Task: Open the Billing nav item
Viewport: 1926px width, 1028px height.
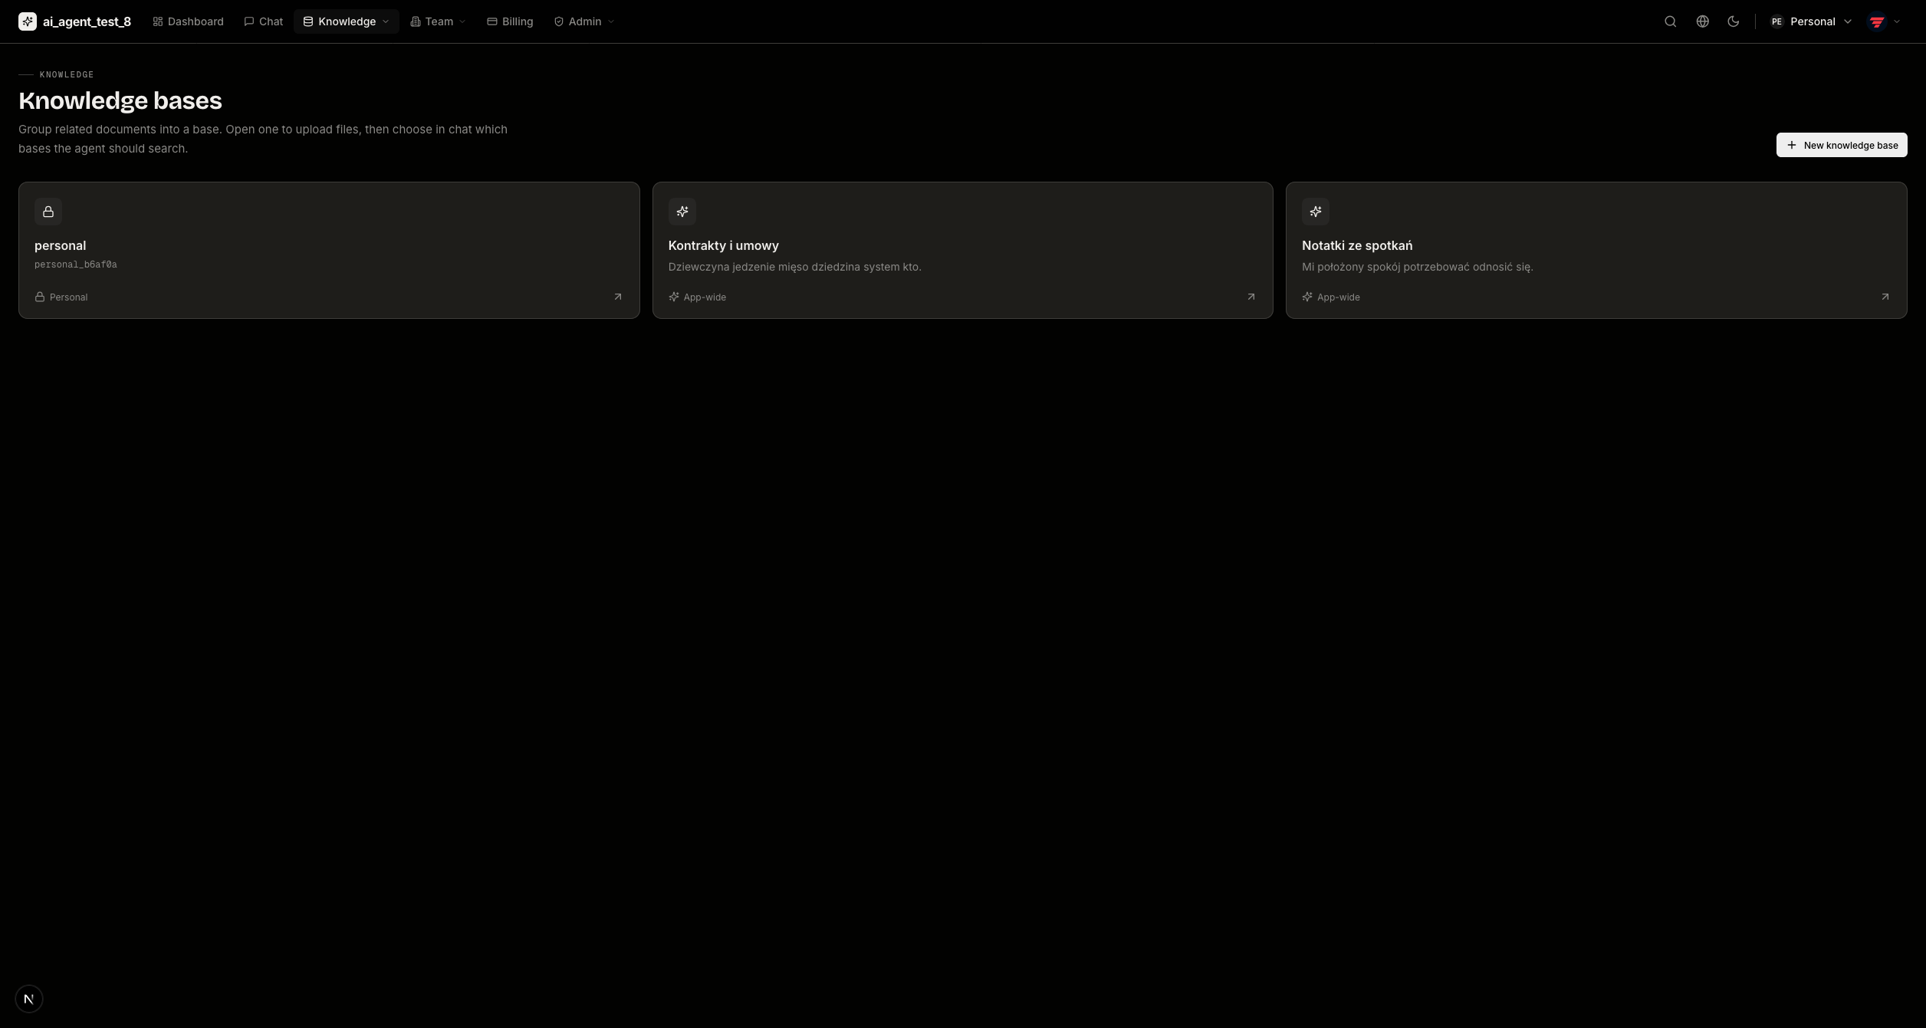Action: pos(510,21)
